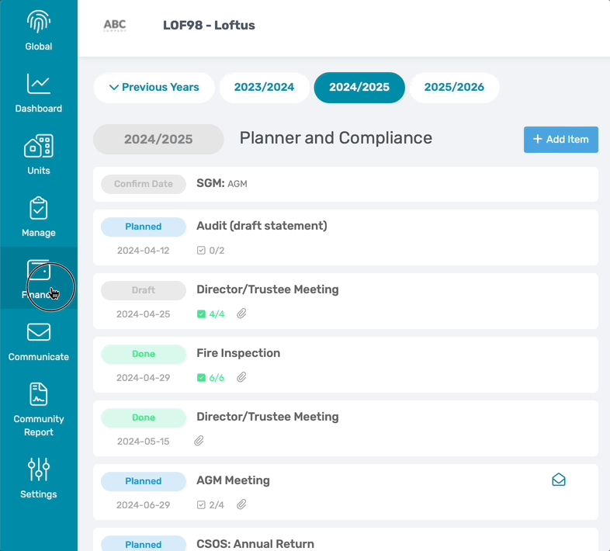The image size is (610, 551).
Task: Click the Confirm Date status badge
Action: 143,184
